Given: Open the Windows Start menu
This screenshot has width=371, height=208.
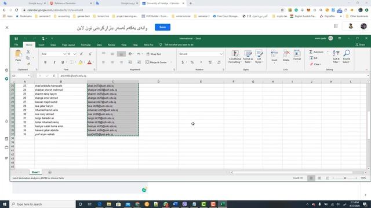Looking at the screenshot, I should pyautogui.click(x=5, y=204).
